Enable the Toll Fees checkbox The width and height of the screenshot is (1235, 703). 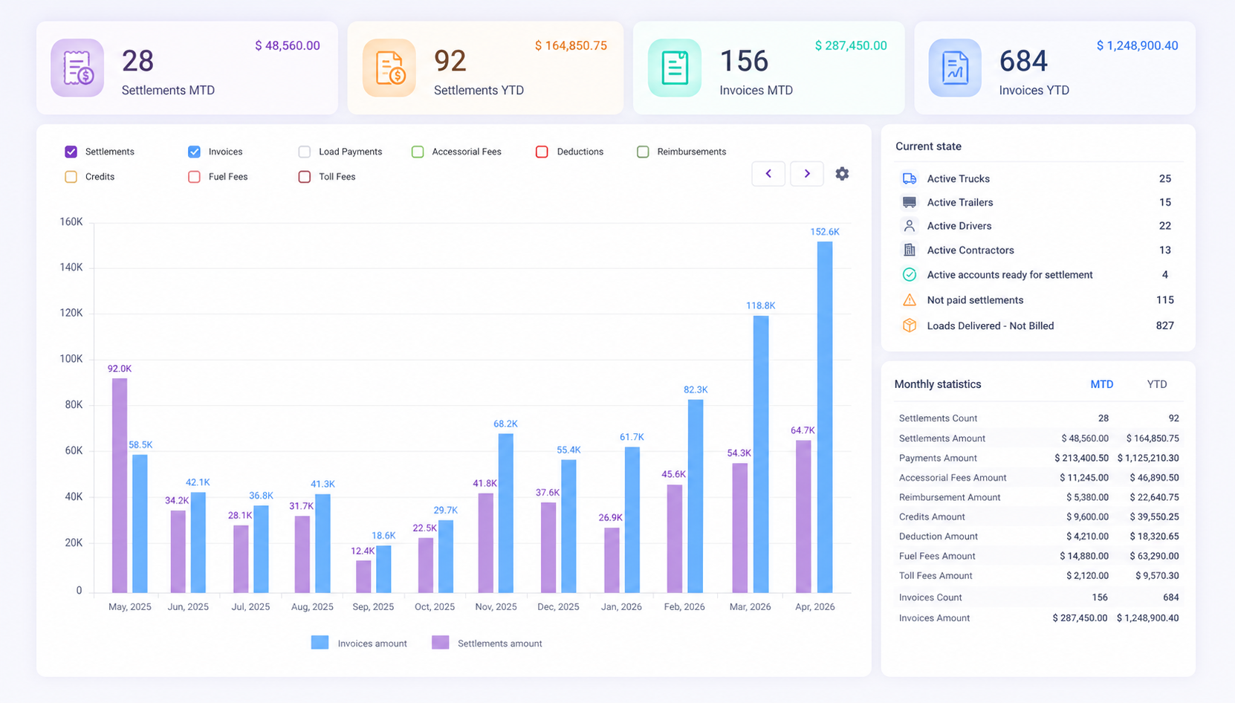[x=305, y=177]
